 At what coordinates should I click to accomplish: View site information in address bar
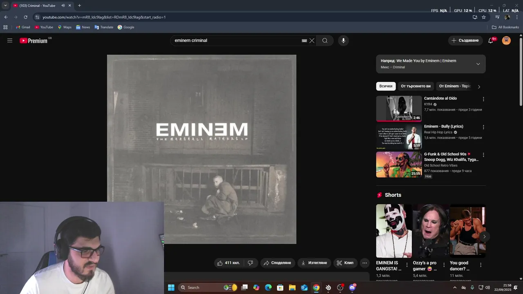(37, 17)
